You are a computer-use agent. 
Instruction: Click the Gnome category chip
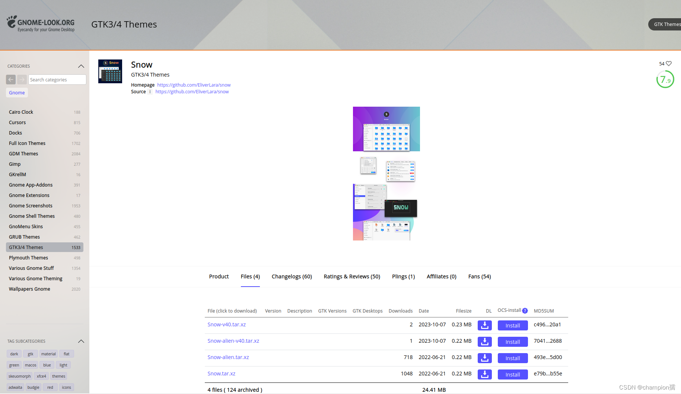(x=17, y=93)
